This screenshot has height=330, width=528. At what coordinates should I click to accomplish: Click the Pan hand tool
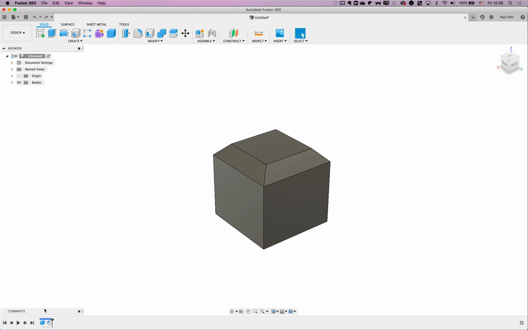pos(248,312)
